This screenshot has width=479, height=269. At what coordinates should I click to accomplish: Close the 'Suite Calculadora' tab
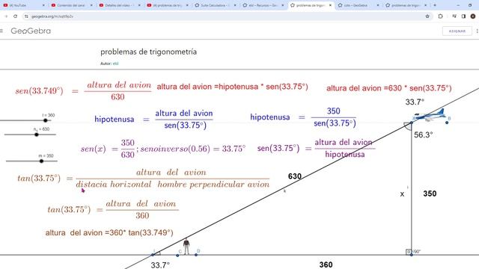pyautogui.click(x=234, y=5)
